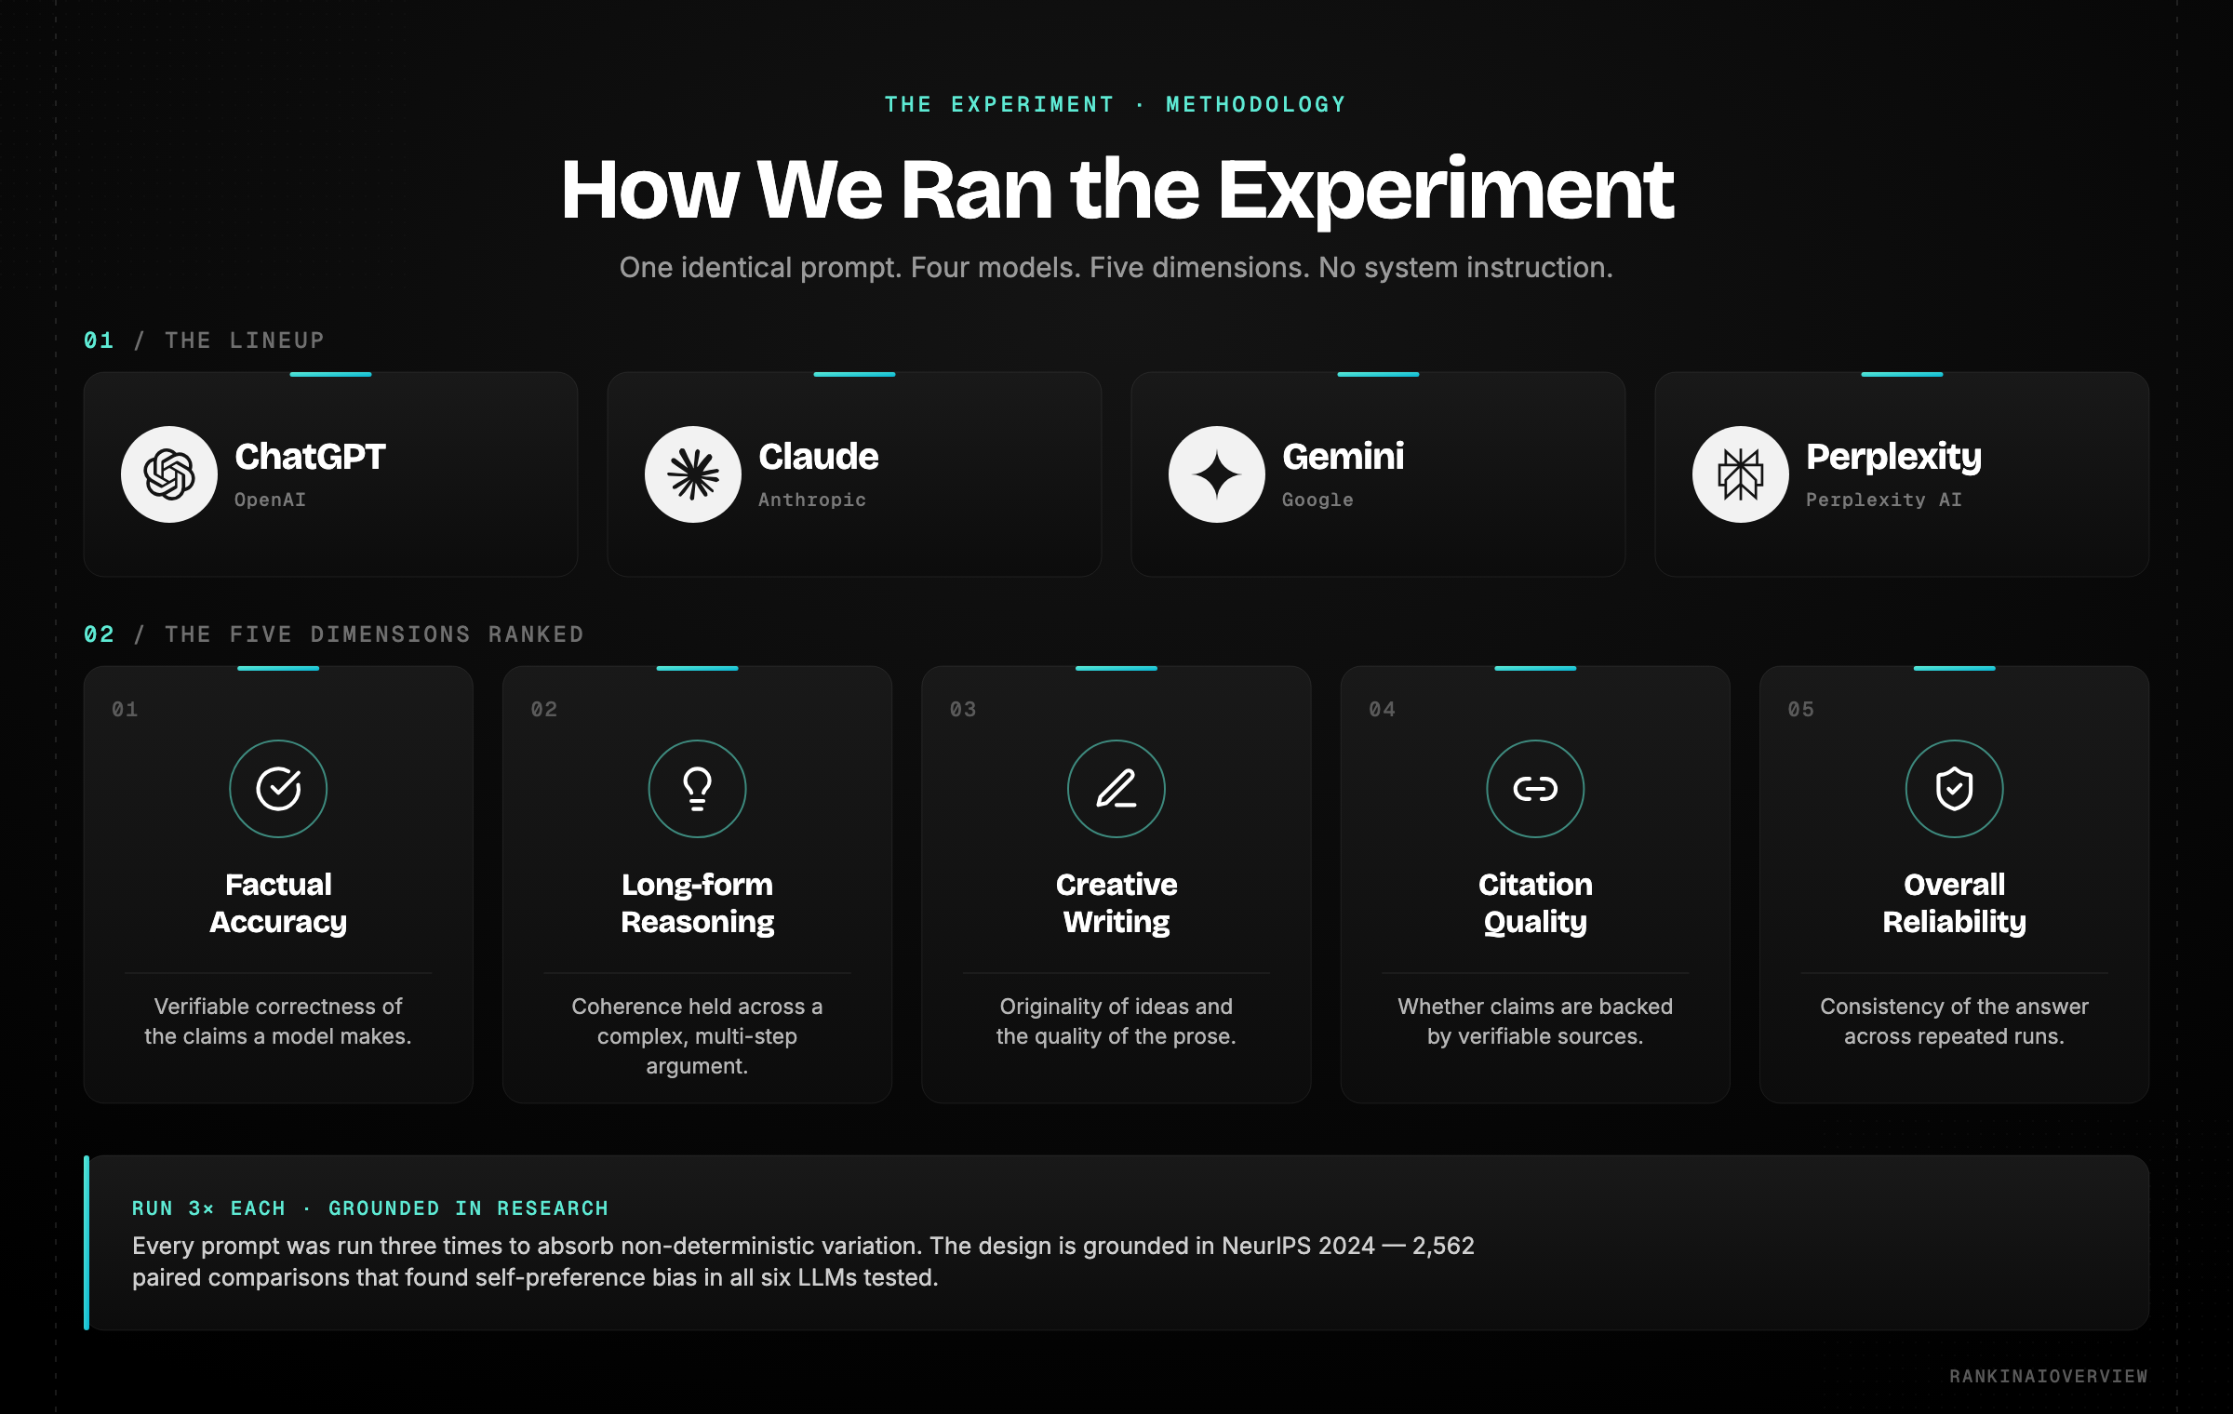
Task: Click the 'ChatGPT' card title
Action: pos(310,457)
